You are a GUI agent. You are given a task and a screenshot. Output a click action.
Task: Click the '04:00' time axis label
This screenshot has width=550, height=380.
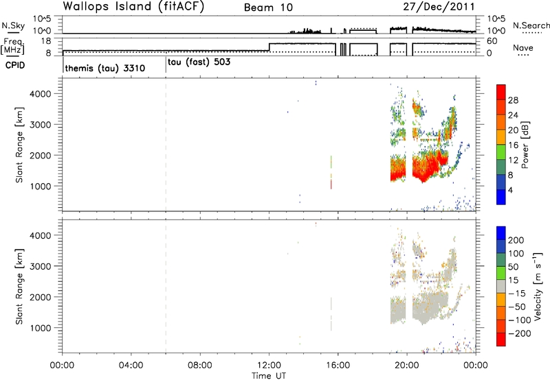(131, 366)
